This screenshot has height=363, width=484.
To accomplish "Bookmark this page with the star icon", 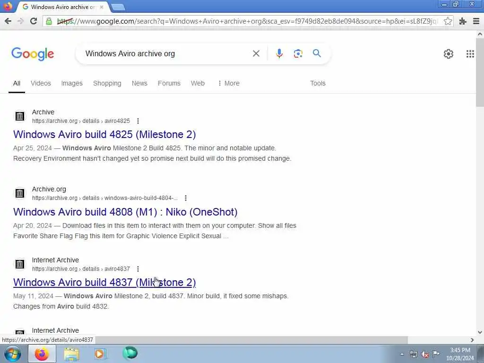I will pyautogui.click(x=448, y=21).
